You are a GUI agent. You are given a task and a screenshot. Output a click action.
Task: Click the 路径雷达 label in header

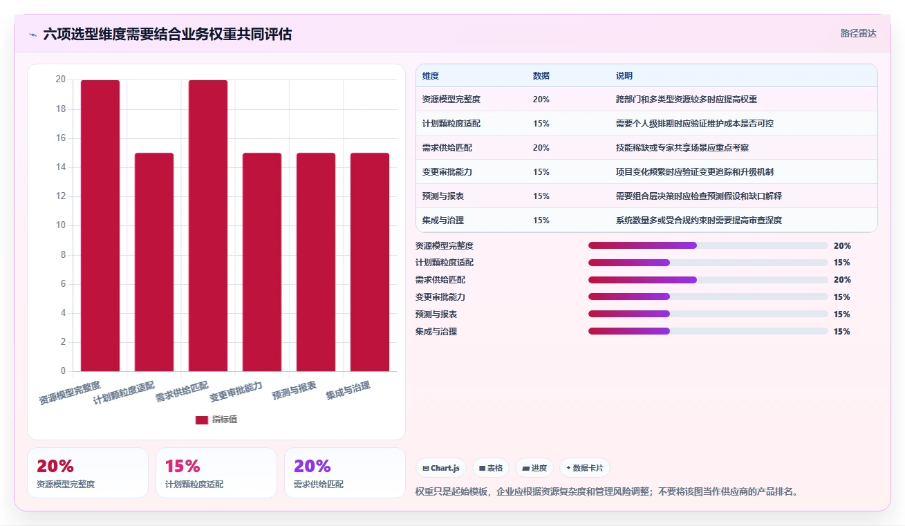pyautogui.click(x=859, y=33)
